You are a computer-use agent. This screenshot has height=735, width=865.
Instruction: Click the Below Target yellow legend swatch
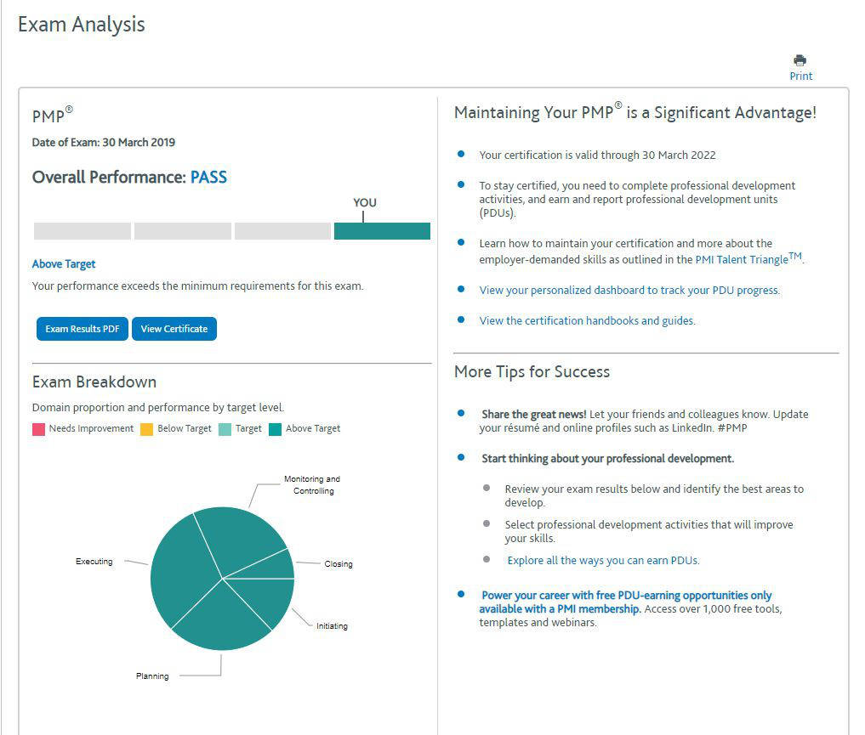(146, 429)
